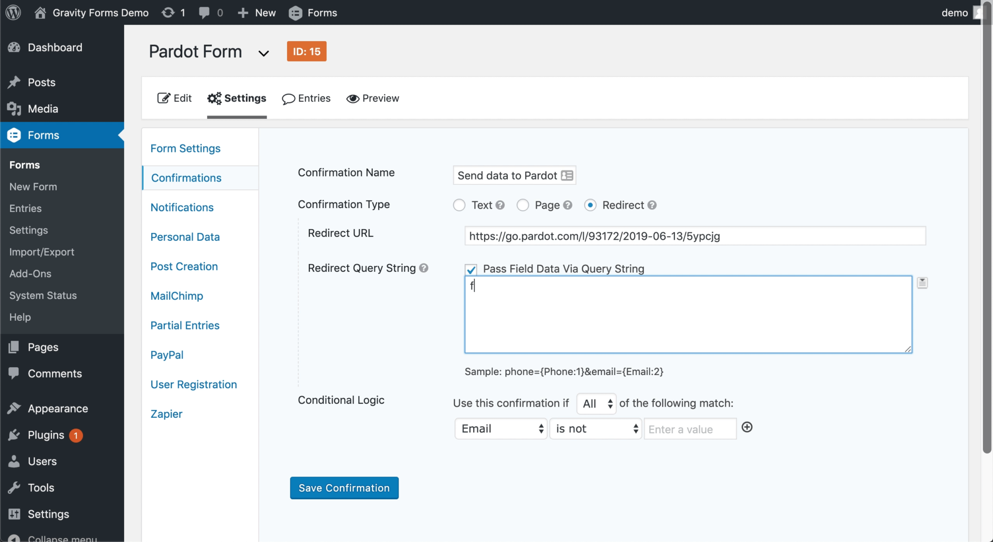Click the WordPress logo icon
This screenshot has width=993, height=542.
(x=13, y=13)
